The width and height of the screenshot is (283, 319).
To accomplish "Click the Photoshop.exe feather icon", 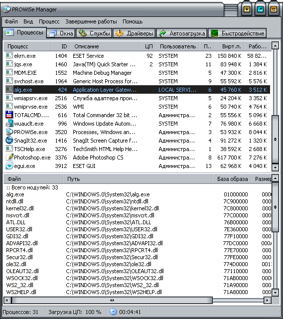I will [x=9, y=158].
